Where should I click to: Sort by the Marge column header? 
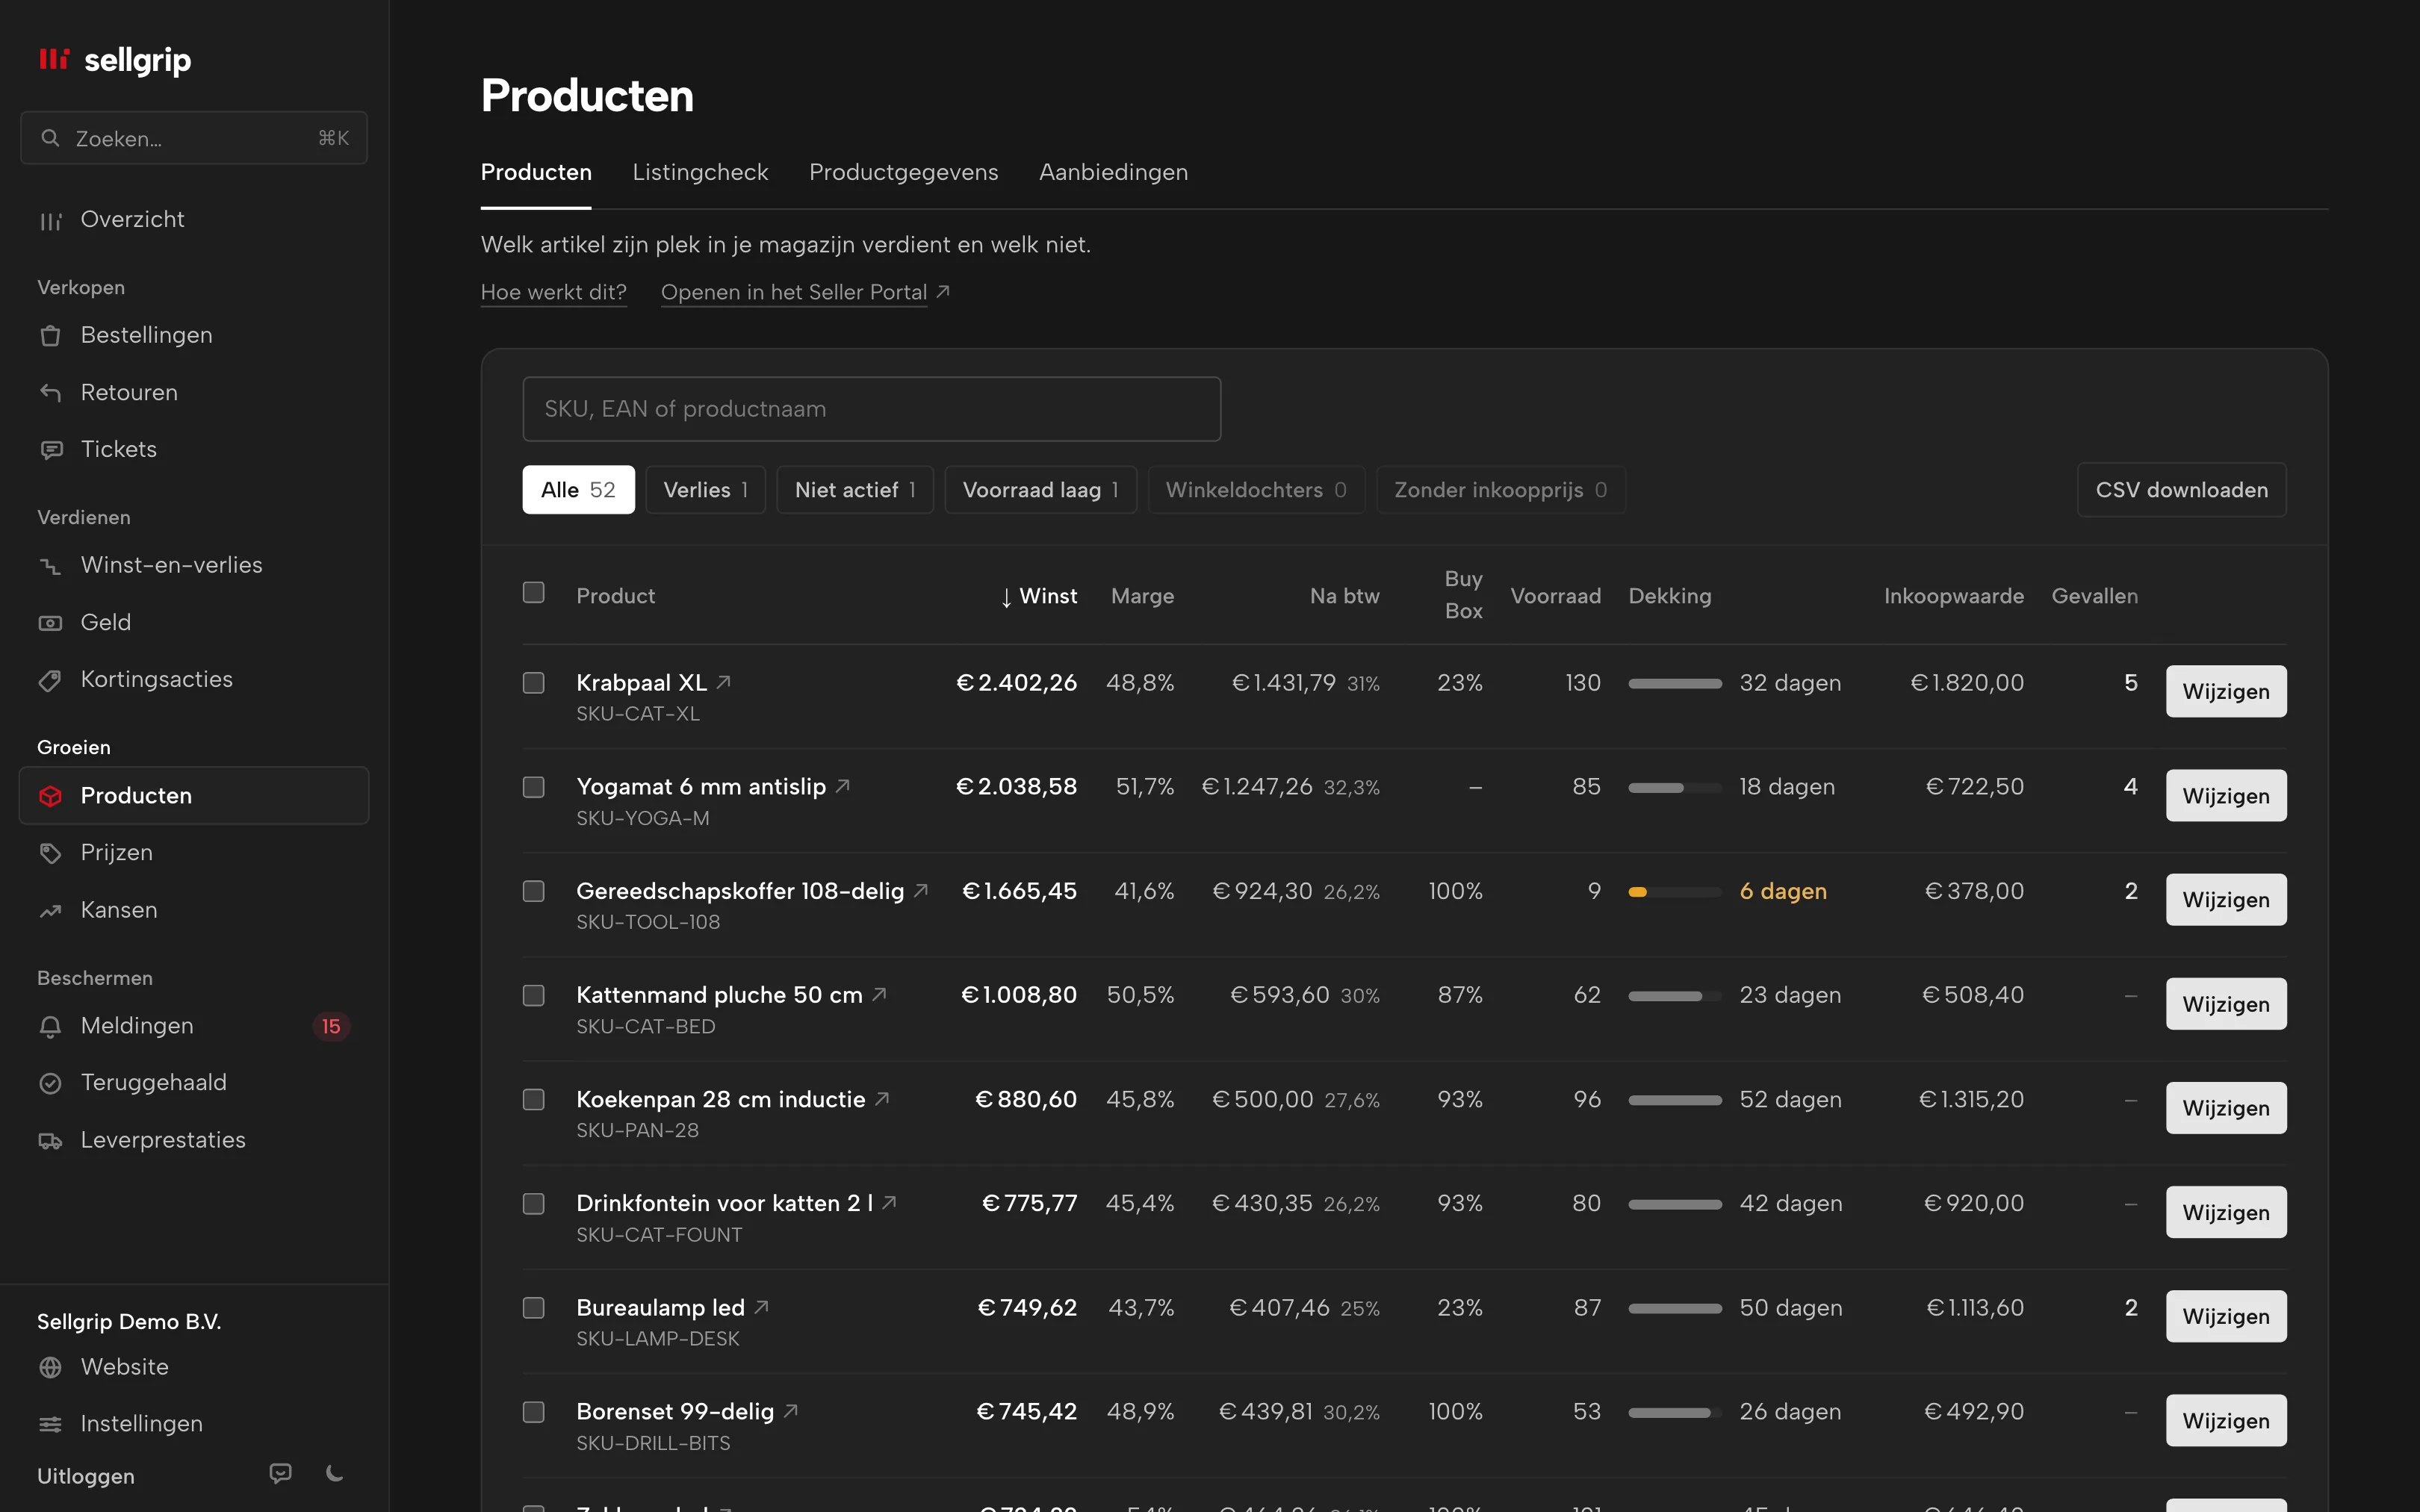(1142, 596)
